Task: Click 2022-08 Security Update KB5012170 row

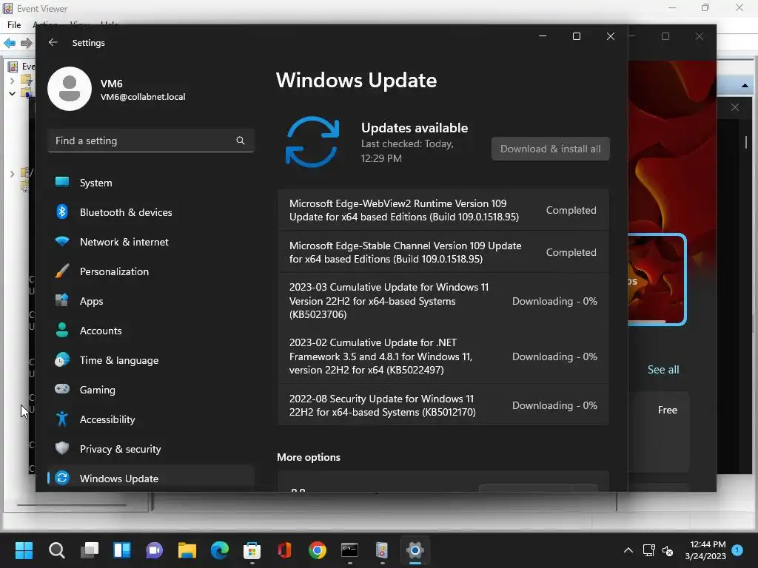Action: tap(443, 405)
